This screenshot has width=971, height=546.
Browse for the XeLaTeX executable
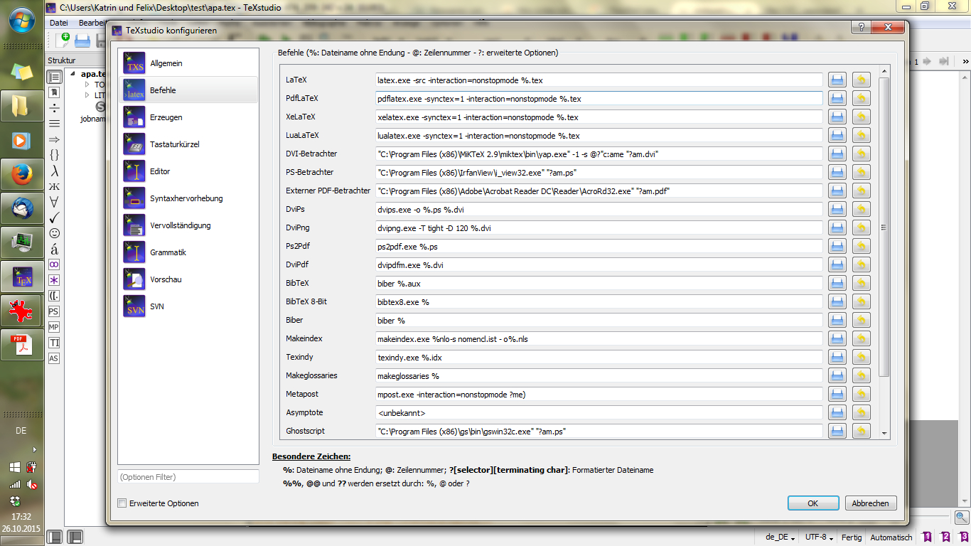[x=837, y=117]
